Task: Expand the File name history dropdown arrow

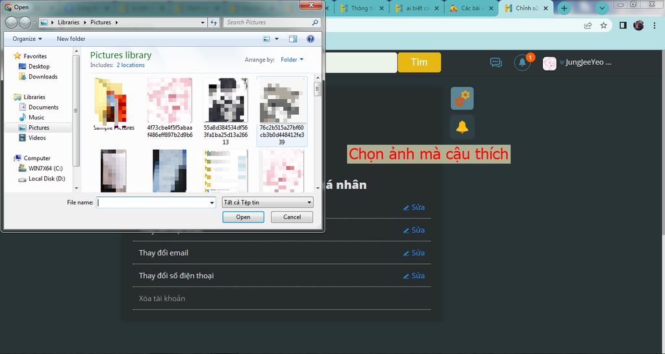Action: pyautogui.click(x=212, y=203)
